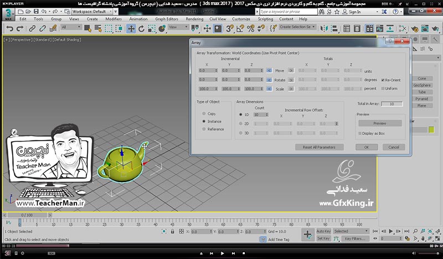
Task: Activate the Select and Move tool
Action: click(131, 29)
